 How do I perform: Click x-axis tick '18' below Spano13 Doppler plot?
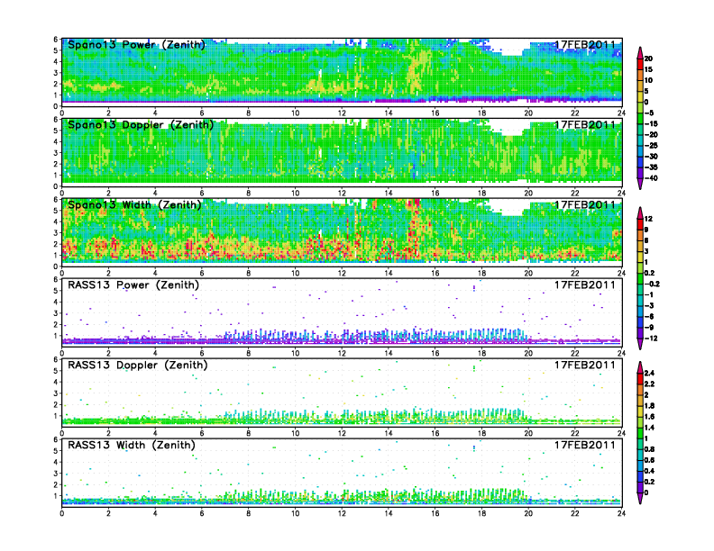(x=481, y=194)
